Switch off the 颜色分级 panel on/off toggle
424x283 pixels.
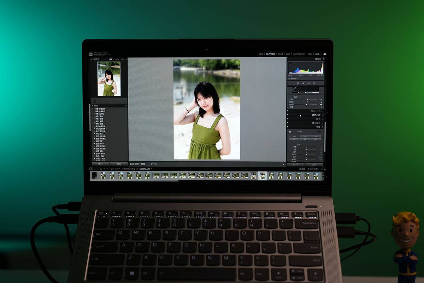point(287,115)
